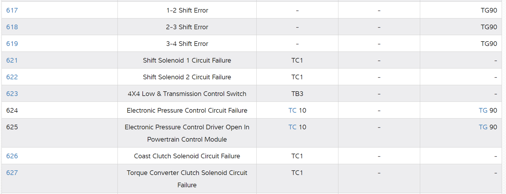Viewport: 506px width, 194px height.
Task: Click "Coast Clutch Solenoid Circuit Failure" description
Action: tap(187, 156)
